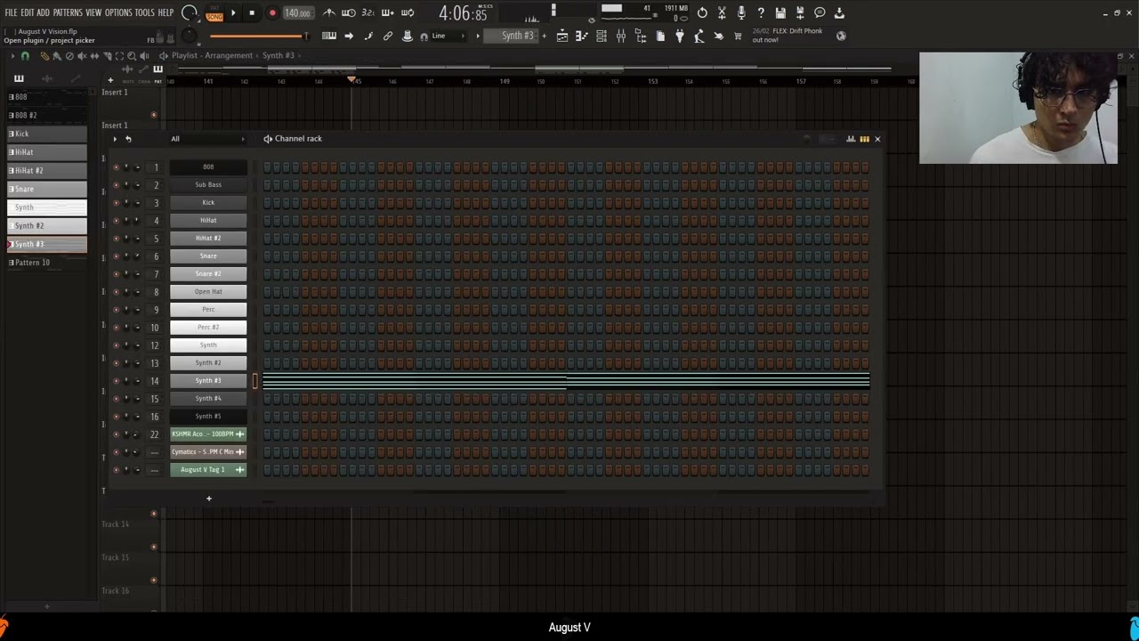The image size is (1139, 641).
Task: Toggle the link (multilink controllers) icon
Action: (x=388, y=36)
